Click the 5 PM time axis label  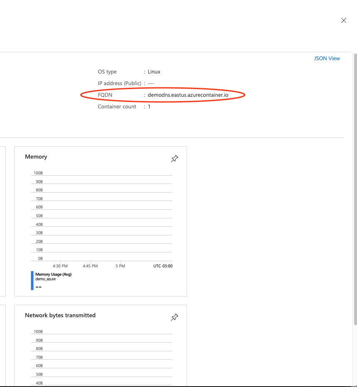click(x=120, y=266)
